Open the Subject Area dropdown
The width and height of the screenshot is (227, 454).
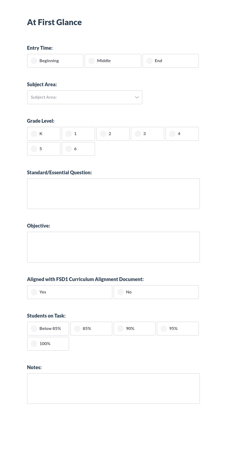coord(85,97)
